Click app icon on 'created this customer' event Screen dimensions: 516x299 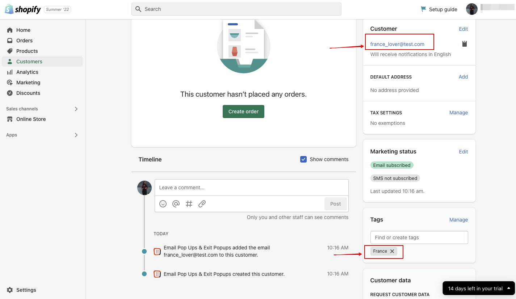coord(157,274)
